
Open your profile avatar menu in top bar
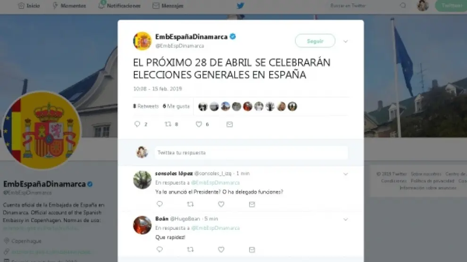[423, 5]
